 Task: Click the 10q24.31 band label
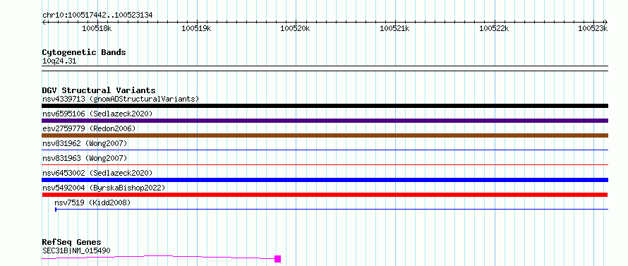59,61
